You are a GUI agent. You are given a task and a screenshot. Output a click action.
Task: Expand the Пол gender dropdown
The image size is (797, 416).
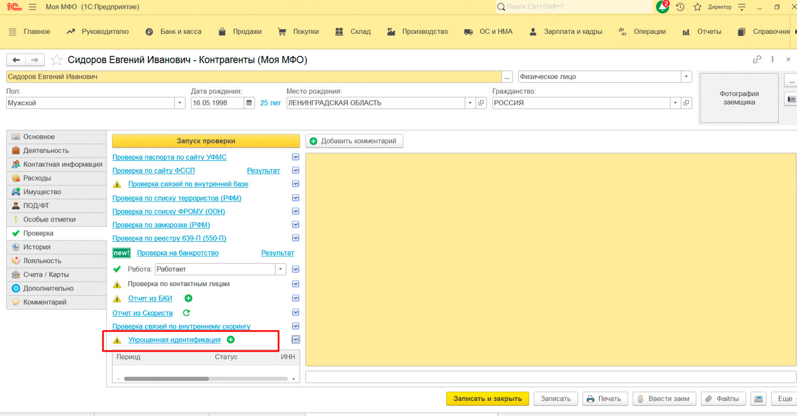180,103
